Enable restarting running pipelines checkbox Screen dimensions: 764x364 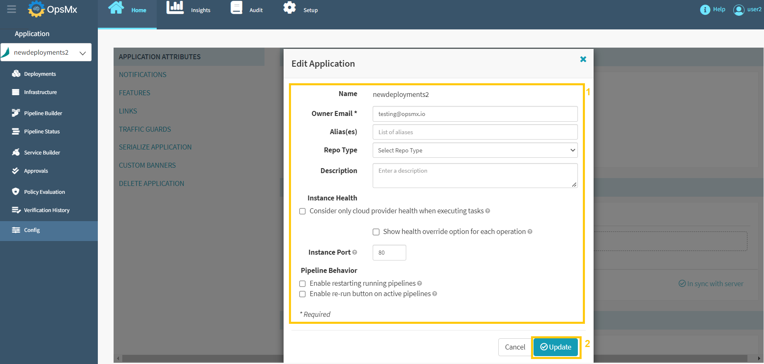(x=303, y=284)
